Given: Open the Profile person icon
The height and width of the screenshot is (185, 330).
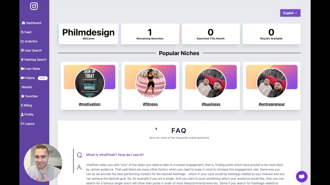Looking at the screenshot, I should coord(22,114).
